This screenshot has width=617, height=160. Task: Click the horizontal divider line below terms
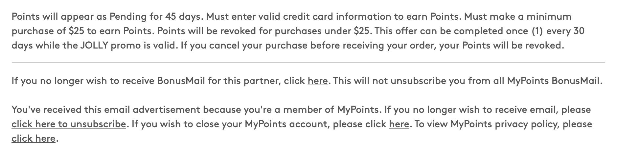tap(308, 62)
